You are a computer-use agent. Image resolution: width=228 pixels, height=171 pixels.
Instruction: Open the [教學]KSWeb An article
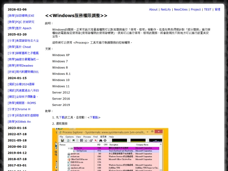click(x=19, y=122)
